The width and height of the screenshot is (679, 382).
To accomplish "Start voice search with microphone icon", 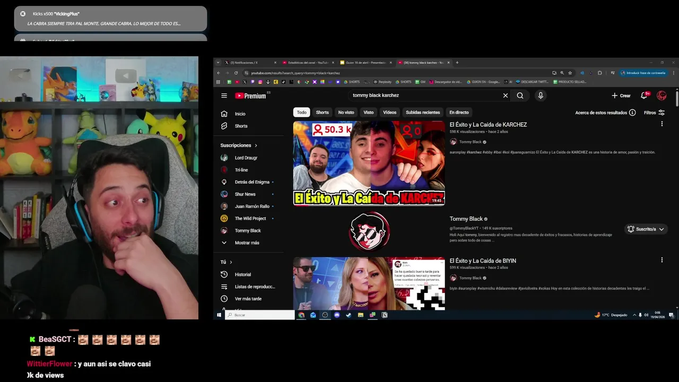I will tap(541, 95).
